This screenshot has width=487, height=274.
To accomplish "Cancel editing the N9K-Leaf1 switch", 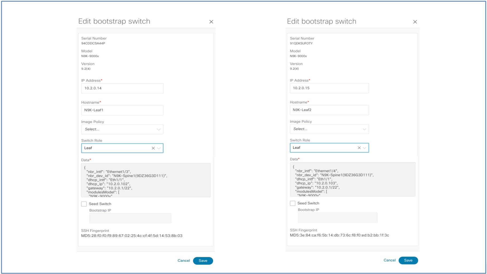I will (184, 261).
